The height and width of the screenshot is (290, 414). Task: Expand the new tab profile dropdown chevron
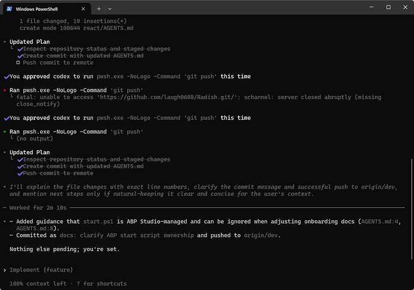coord(109,9)
